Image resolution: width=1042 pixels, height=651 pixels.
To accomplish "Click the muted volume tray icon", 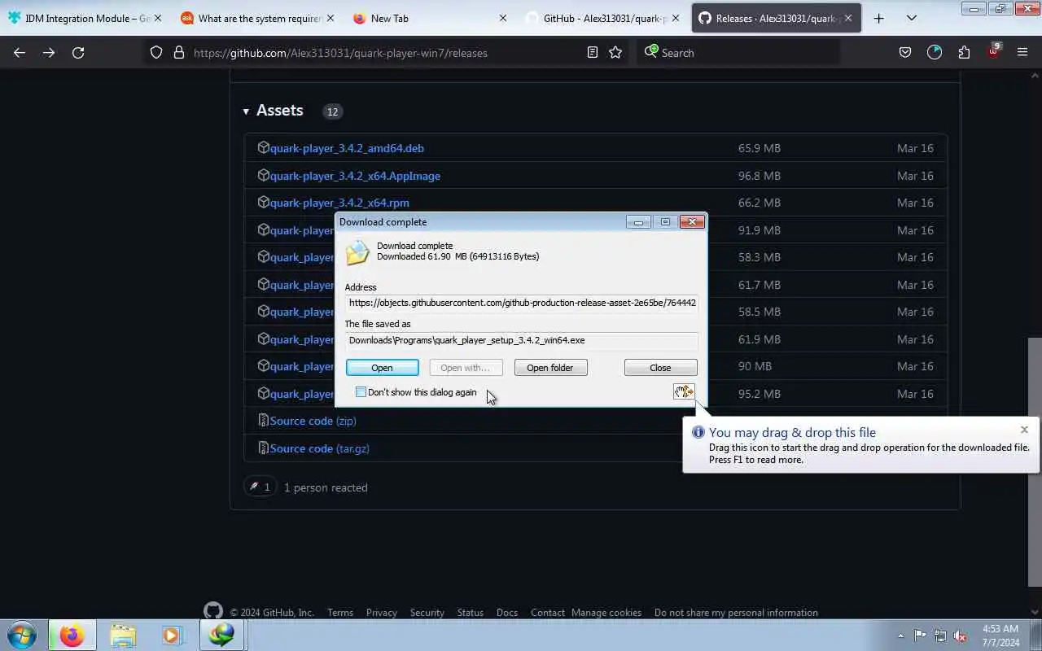I will [x=961, y=636].
